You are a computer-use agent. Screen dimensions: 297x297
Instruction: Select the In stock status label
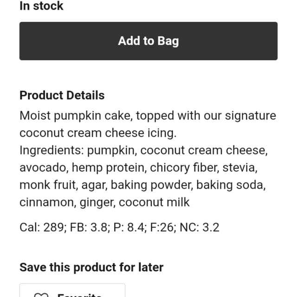(41, 6)
